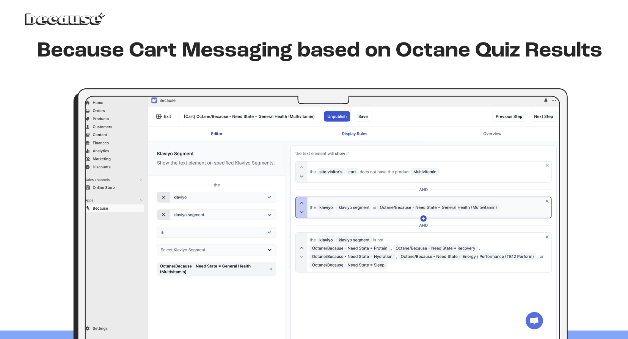Image resolution: width=628 pixels, height=339 pixels.
Task: Open the three-dot more menu
Action: click(x=554, y=100)
